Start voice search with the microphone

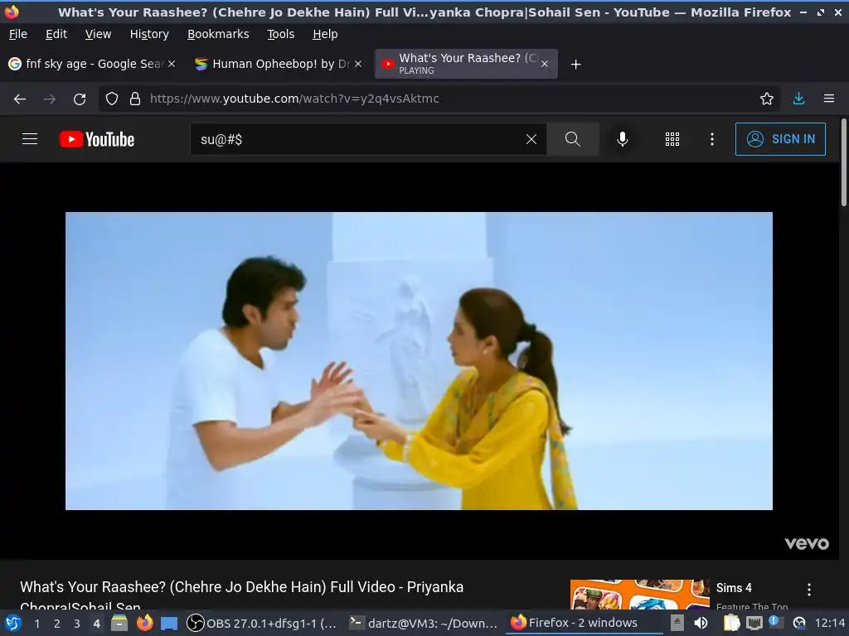pyautogui.click(x=623, y=139)
